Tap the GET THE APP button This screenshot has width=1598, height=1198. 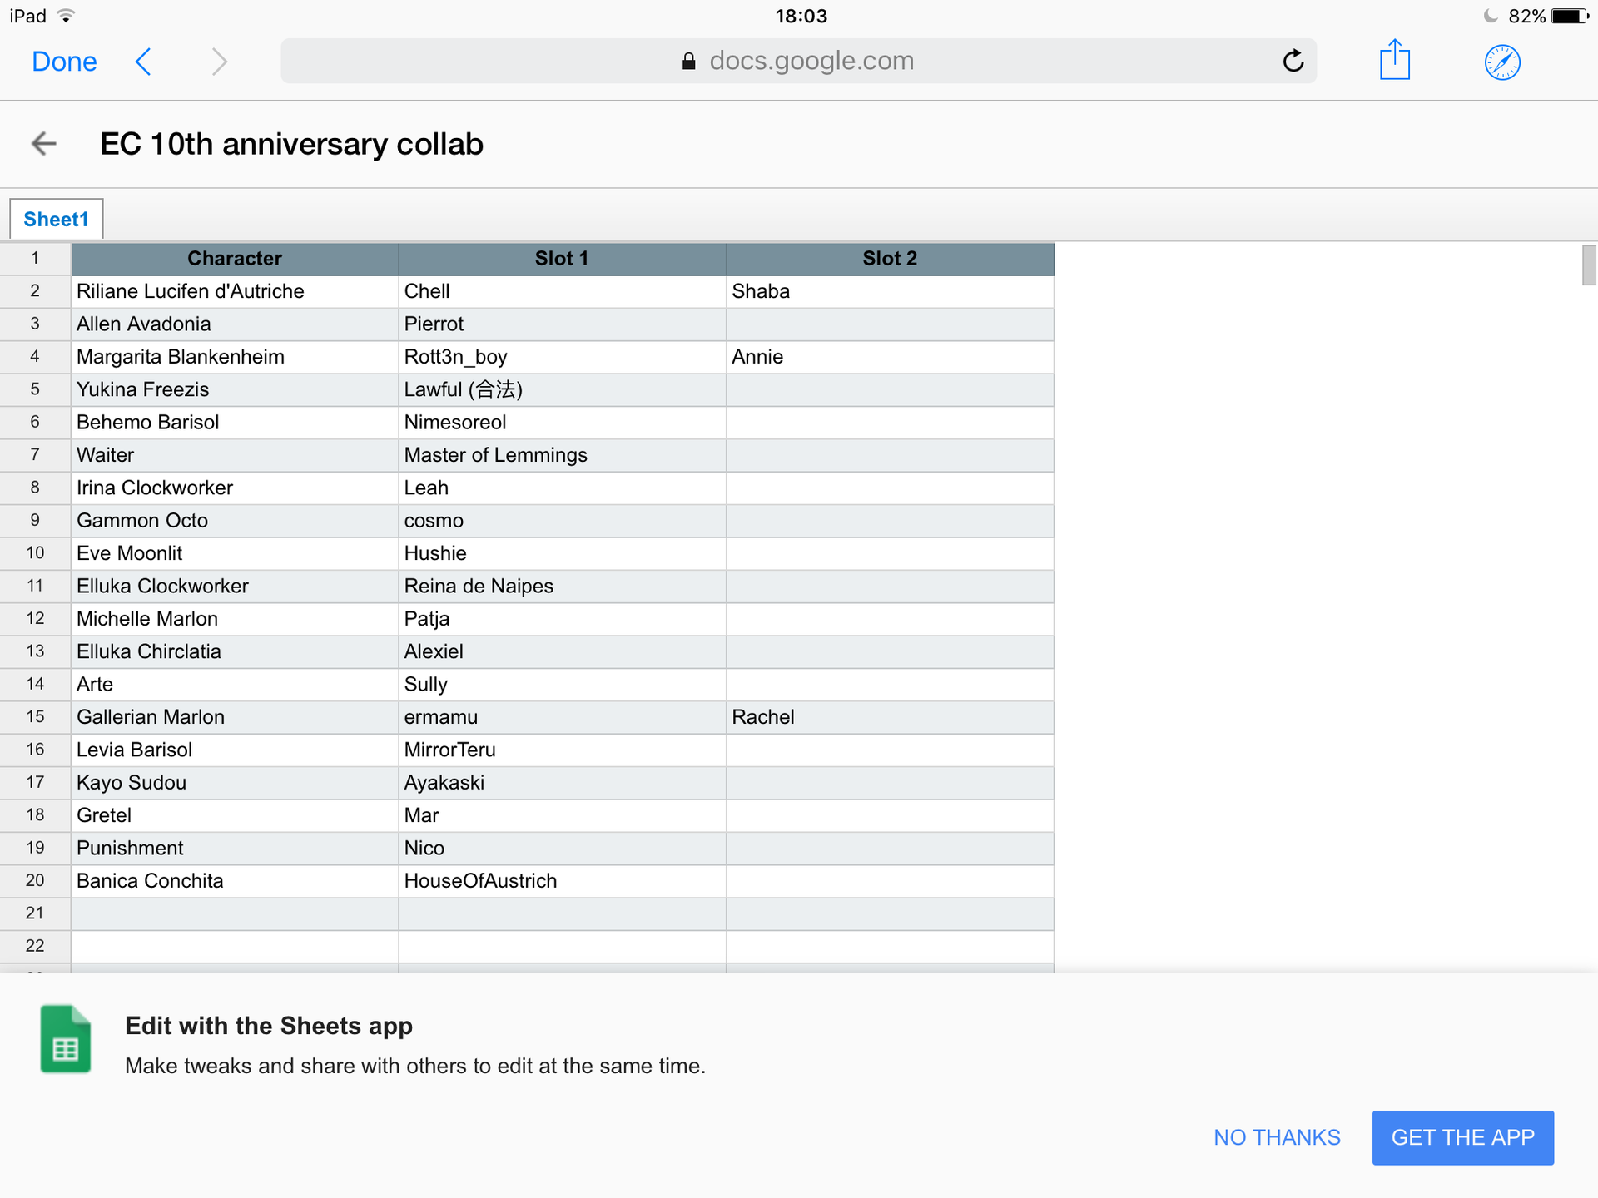pos(1462,1137)
